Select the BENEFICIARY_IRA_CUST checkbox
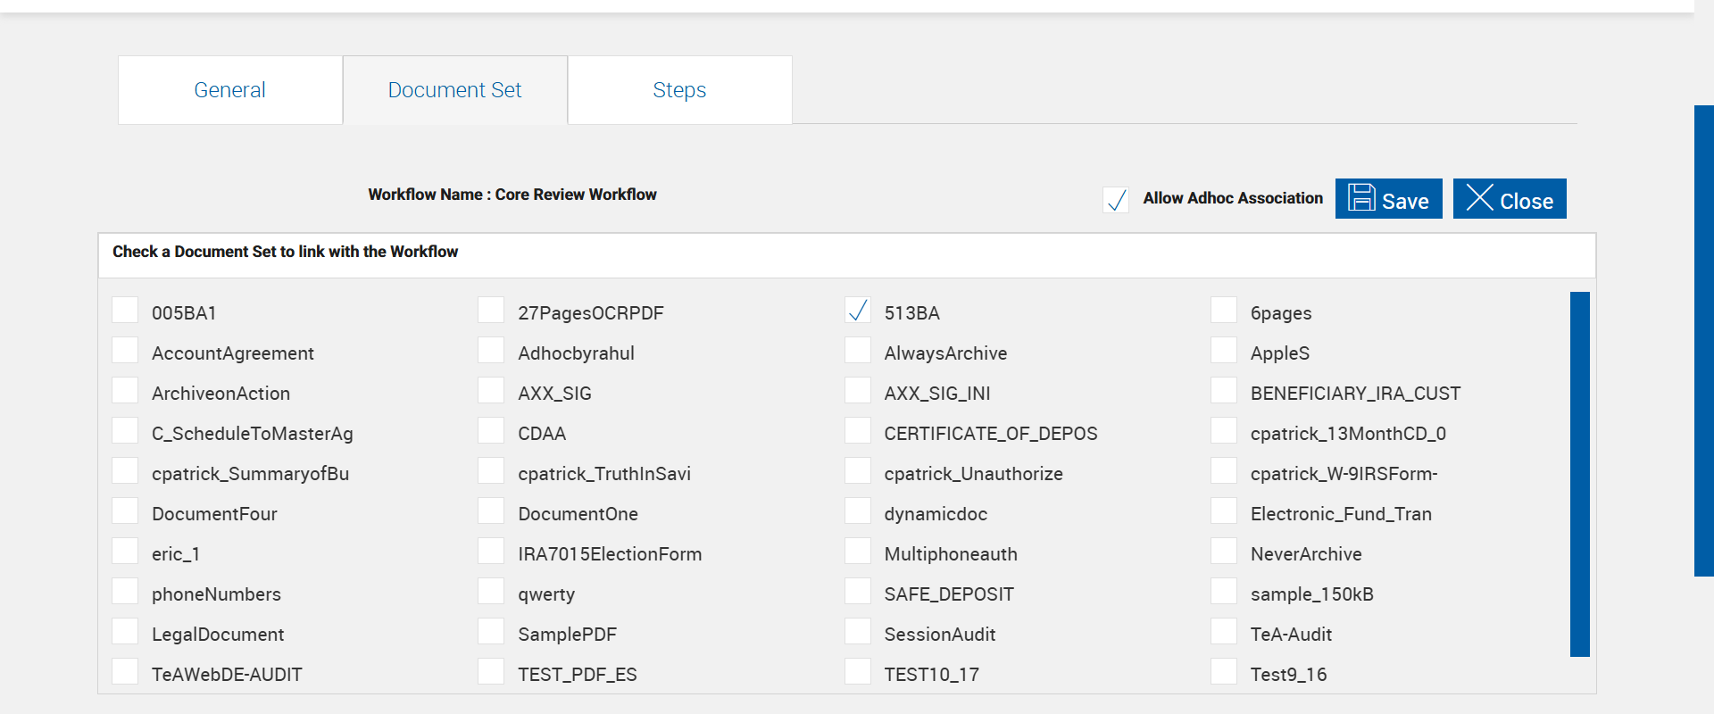This screenshot has width=1714, height=714. point(1224,391)
